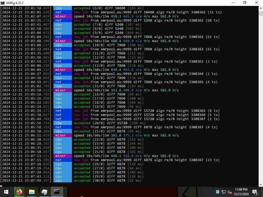Click the 'accepted (30/0) diff 6878' line
The height and width of the screenshot is (197, 263).
pos(108,180)
